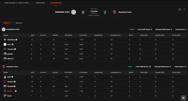Click Triple Kills header in Austrian Force table

point(143,72)
